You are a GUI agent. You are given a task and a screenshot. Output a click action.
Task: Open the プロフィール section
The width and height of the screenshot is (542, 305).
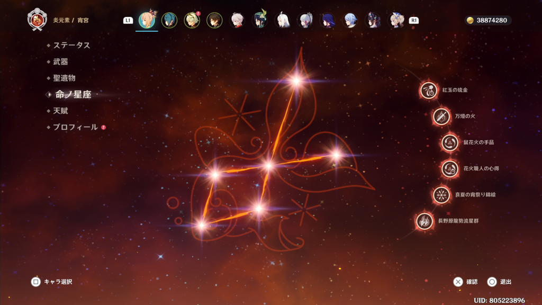coord(76,127)
